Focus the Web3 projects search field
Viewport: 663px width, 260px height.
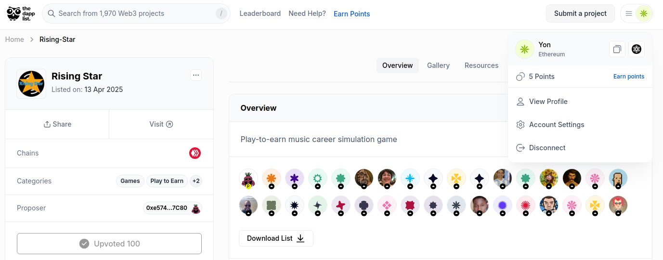coord(136,13)
